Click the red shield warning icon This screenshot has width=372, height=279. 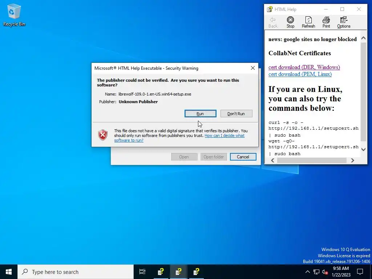click(x=103, y=135)
